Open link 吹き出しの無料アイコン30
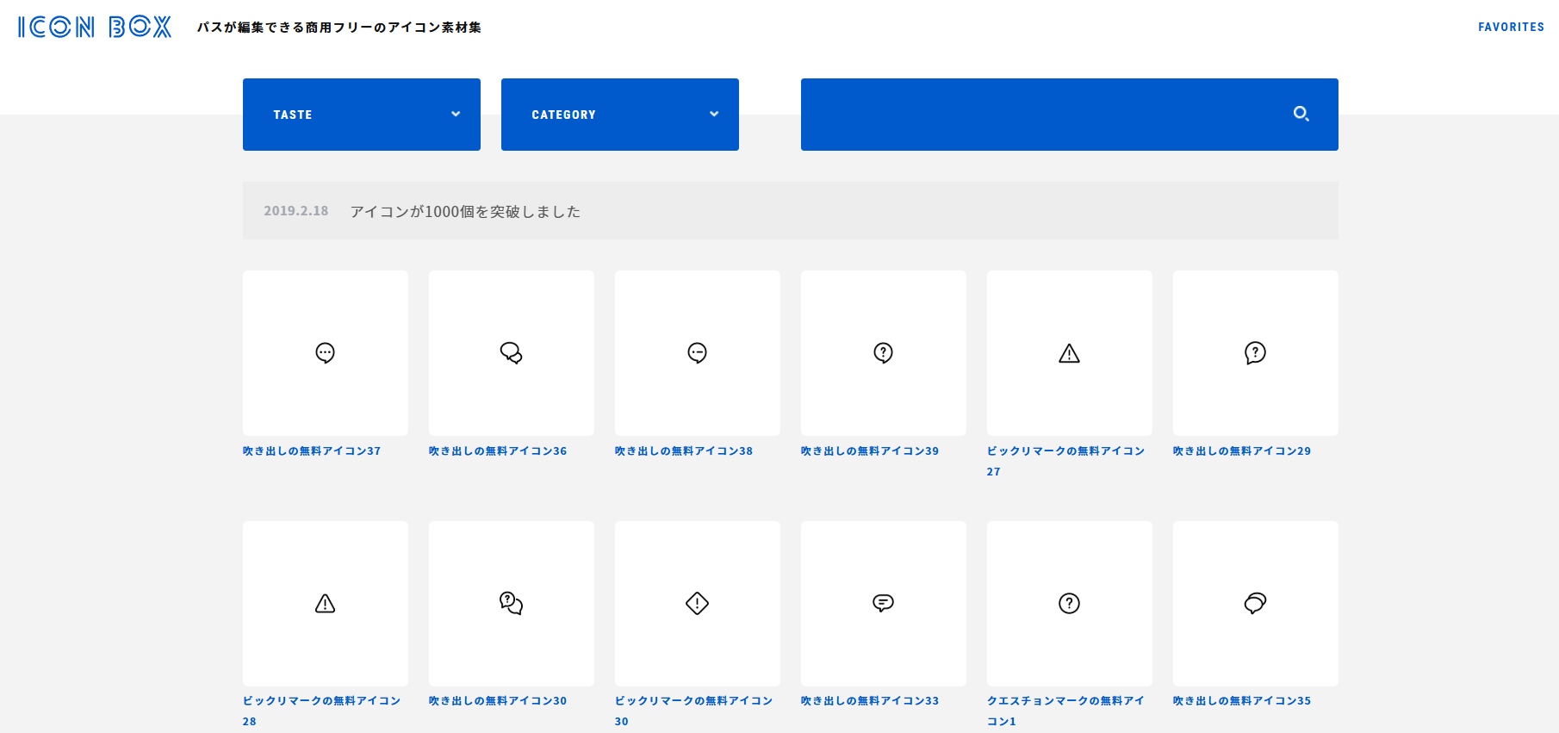 pos(498,700)
